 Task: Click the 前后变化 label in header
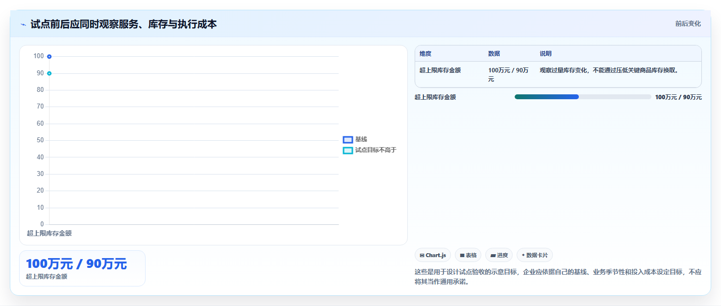tap(688, 23)
